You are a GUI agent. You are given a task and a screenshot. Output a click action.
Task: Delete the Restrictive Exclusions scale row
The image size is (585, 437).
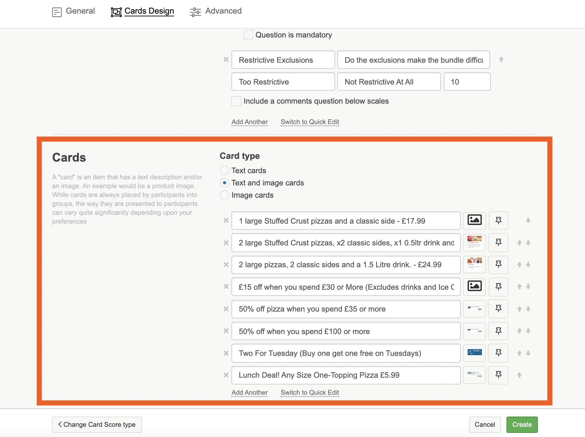click(x=226, y=60)
